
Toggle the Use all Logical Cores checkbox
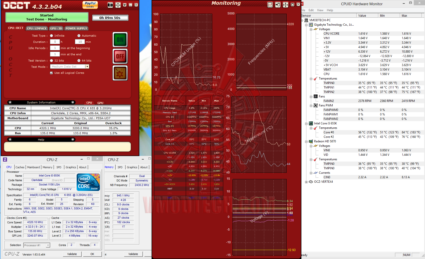click(x=51, y=73)
